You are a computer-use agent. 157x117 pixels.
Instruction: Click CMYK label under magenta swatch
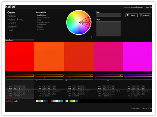click(x=128, y=91)
